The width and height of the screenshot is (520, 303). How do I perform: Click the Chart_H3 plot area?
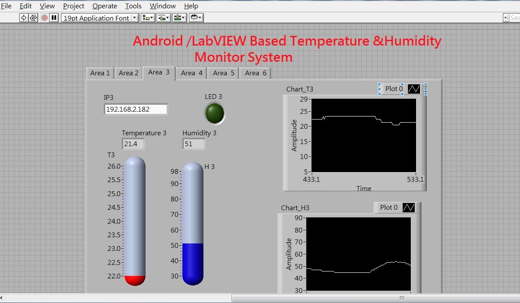tap(359, 254)
